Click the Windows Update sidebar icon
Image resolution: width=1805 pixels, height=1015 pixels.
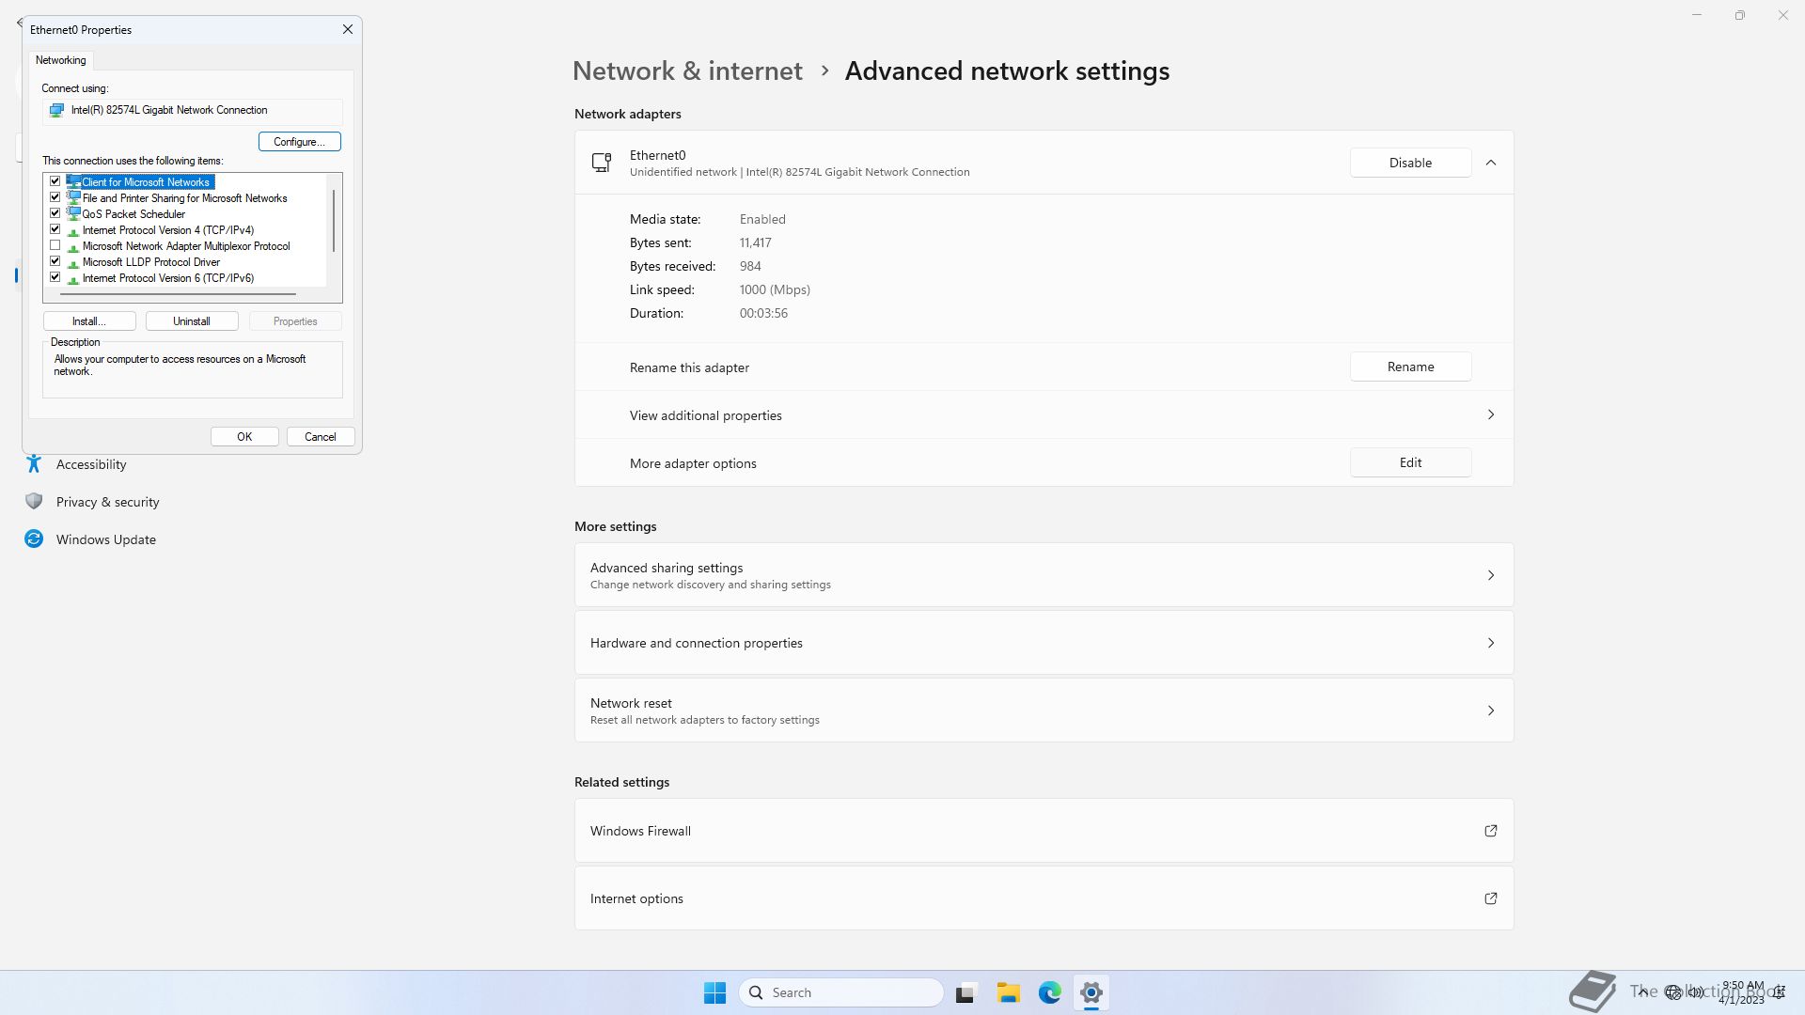tap(34, 539)
